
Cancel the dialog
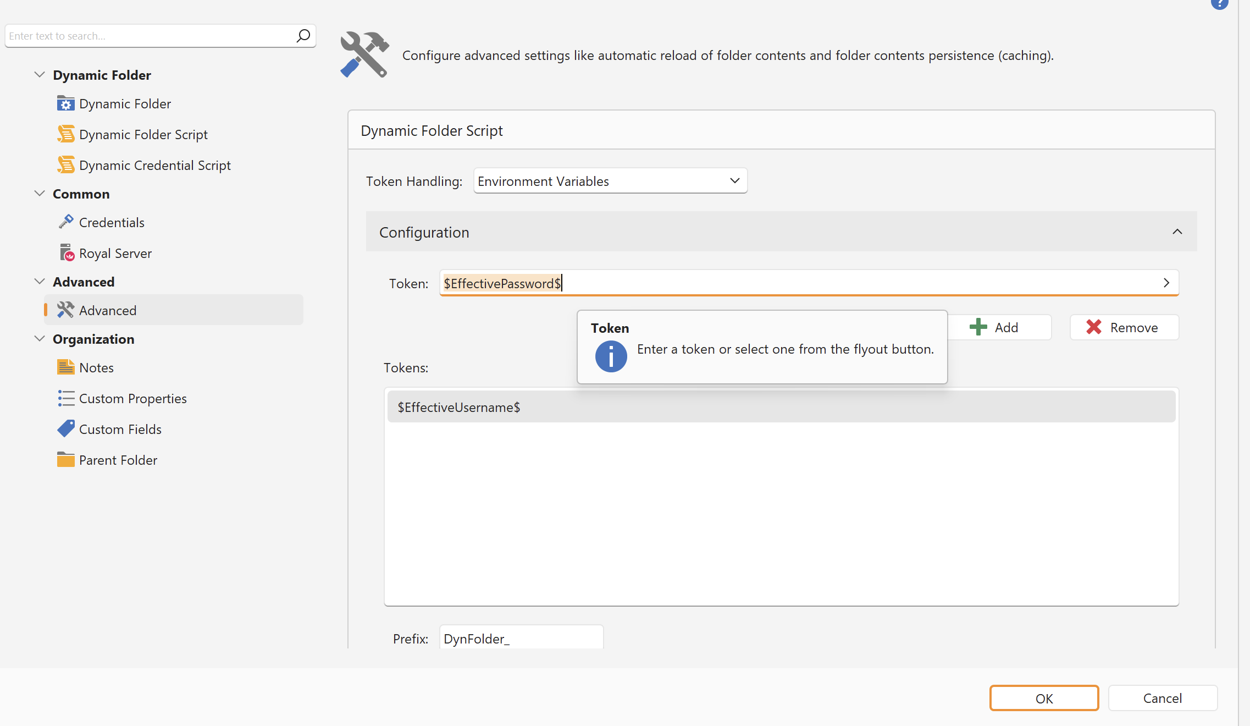coord(1163,698)
